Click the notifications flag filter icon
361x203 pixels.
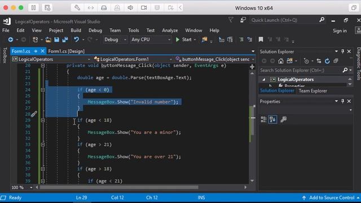pos(231,20)
